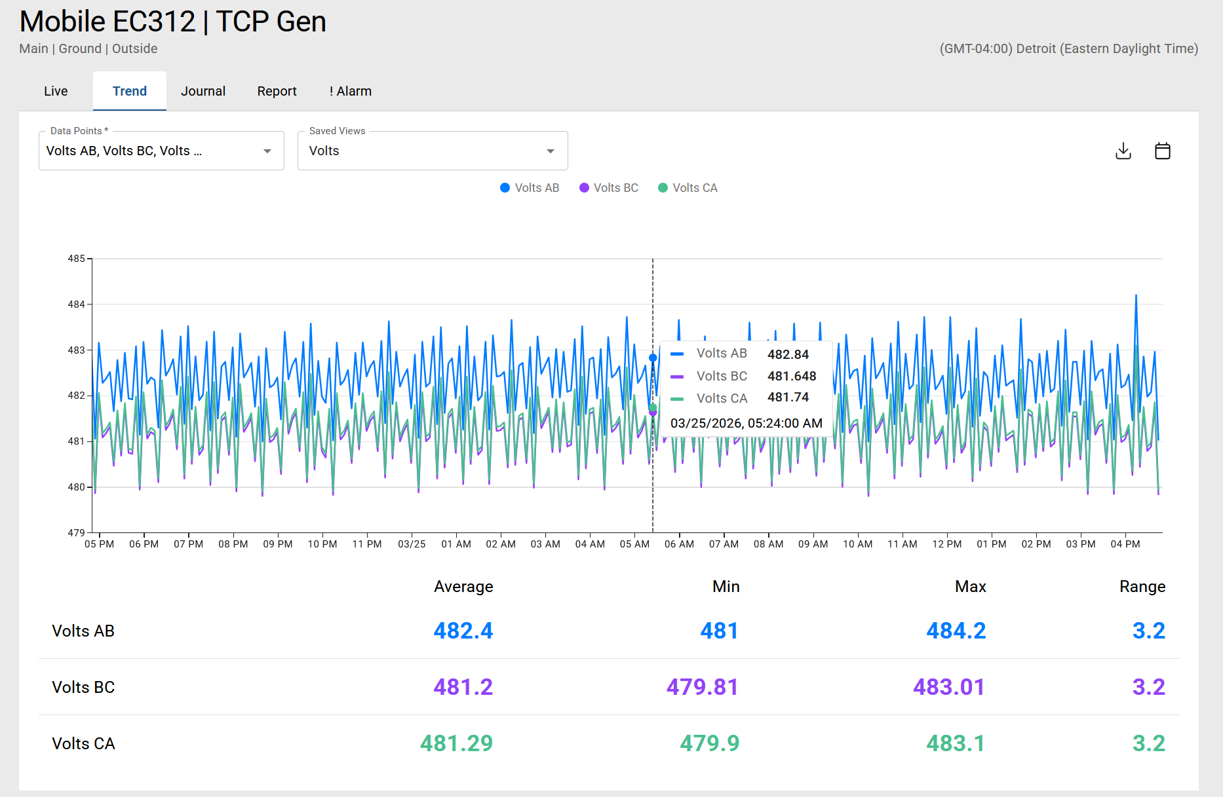This screenshot has width=1223, height=797.
Task: Click the Max column header
Action: (x=970, y=586)
